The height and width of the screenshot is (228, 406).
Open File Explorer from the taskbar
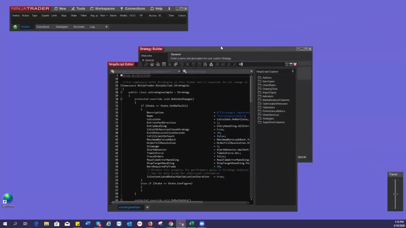click(x=46, y=224)
